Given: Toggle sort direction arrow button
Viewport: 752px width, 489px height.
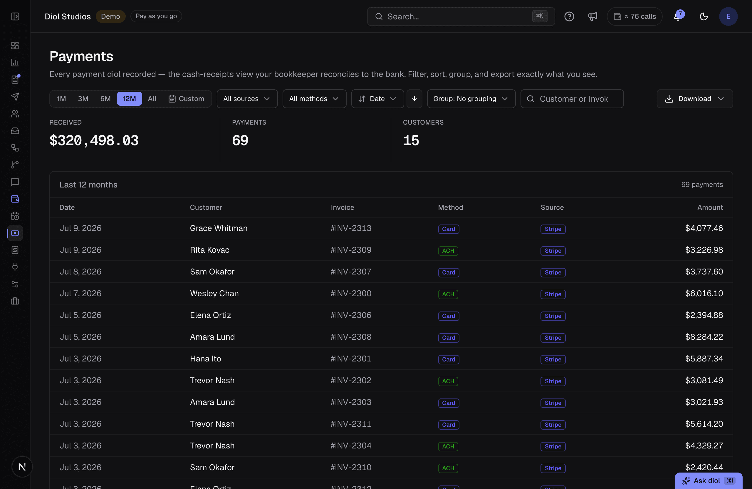Looking at the screenshot, I should pyautogui.click(x=414, y=99).
